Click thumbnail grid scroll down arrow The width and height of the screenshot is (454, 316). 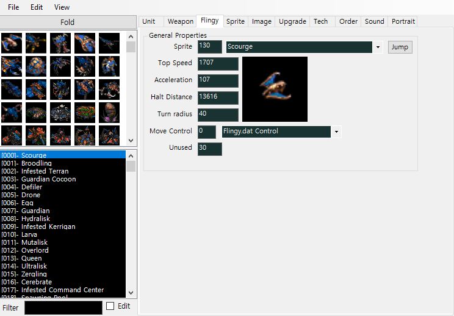click(x=131, y=141)
